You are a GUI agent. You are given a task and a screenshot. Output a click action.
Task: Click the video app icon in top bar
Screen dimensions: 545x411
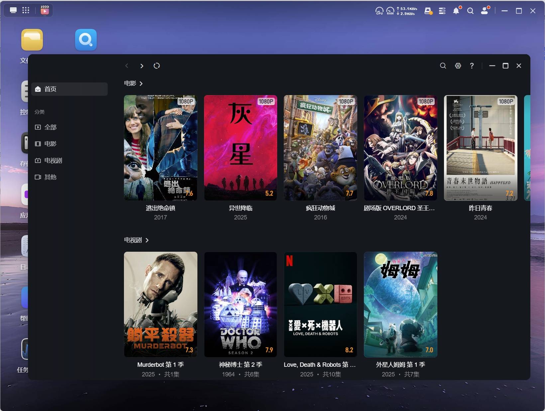45,10
